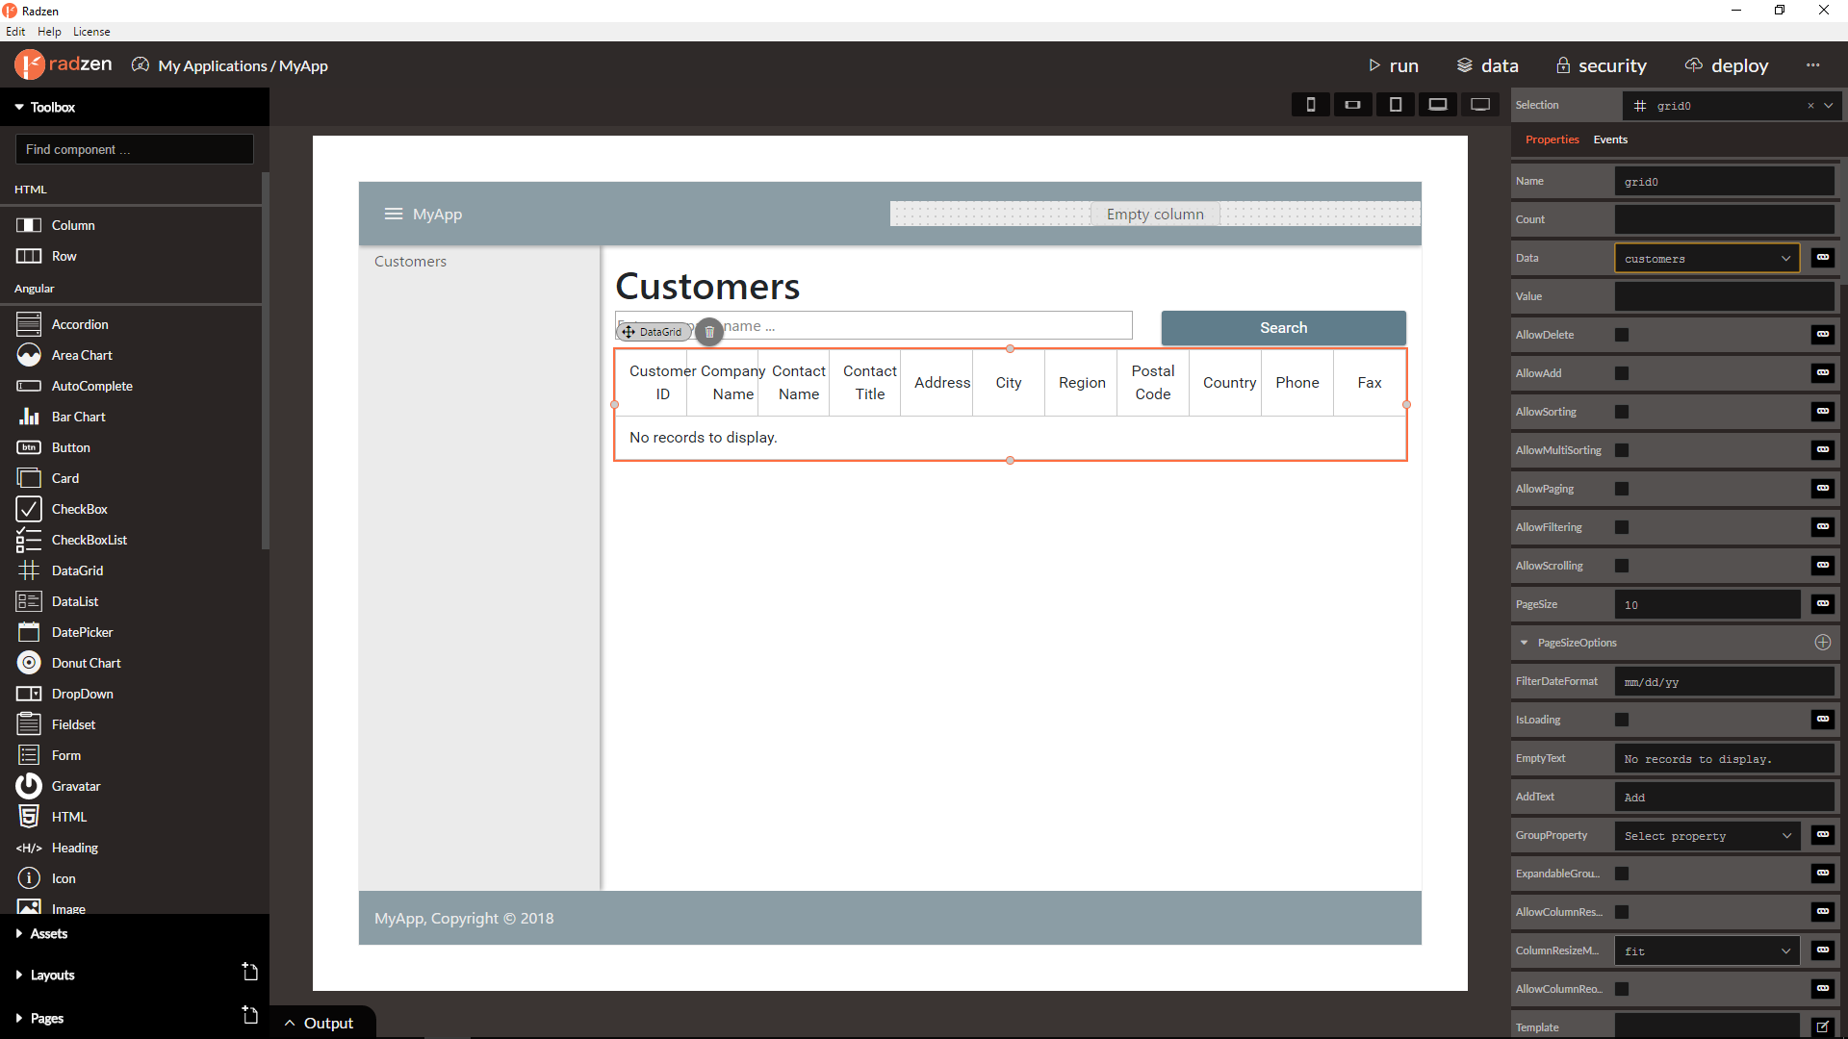Open the three-dots more options menu
Viewport: 1848px width, 1039px height.
click(1813, 65)
